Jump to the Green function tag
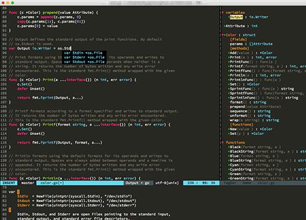Screen dimensions: 306x220 pos(255,174)
